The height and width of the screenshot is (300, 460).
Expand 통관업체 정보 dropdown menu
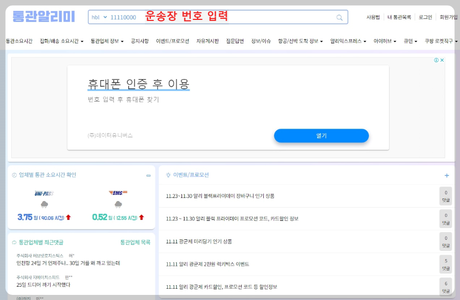(x=107, y=41)
